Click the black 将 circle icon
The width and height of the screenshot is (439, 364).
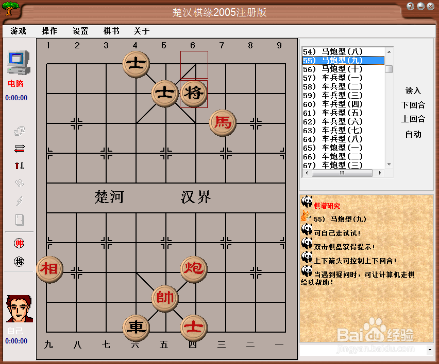19,262
